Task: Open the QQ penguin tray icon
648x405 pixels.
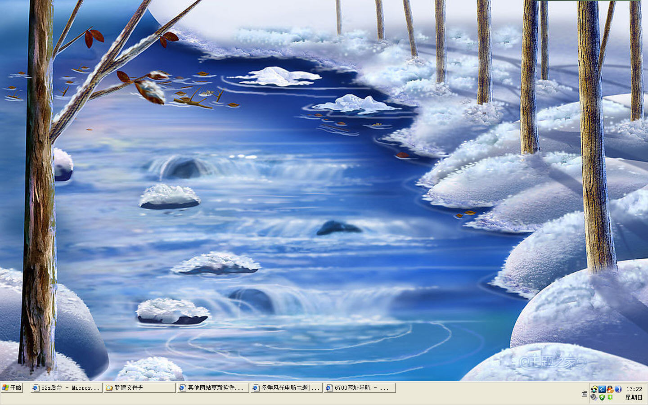Action: tap(610, 389)
